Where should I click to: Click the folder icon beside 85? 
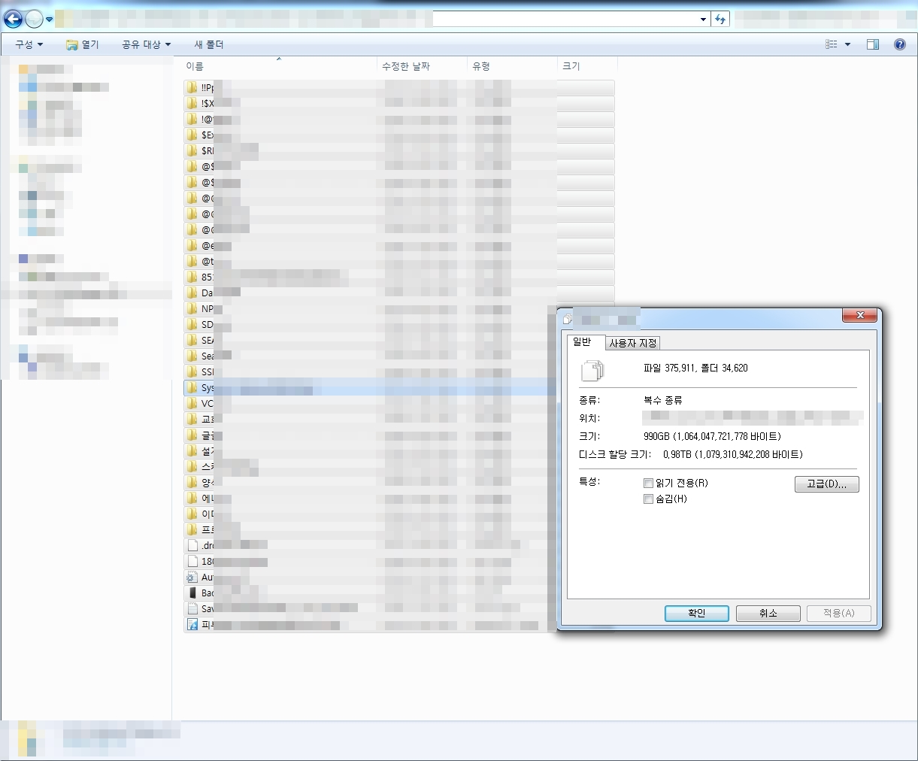[x=192, y=277]
